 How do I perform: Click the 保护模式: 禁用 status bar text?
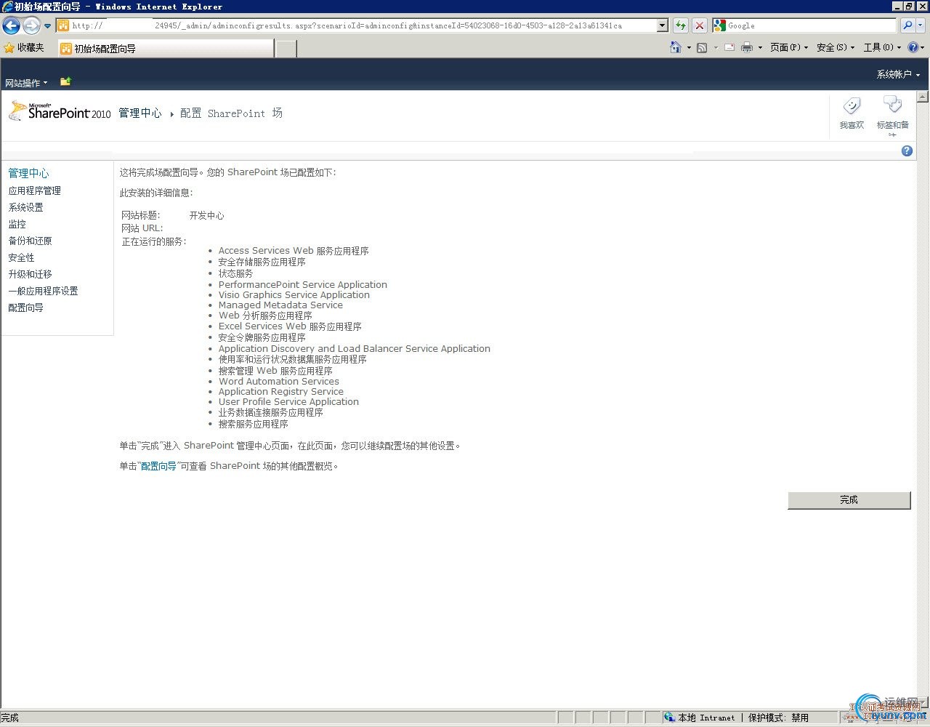[778, 718]
